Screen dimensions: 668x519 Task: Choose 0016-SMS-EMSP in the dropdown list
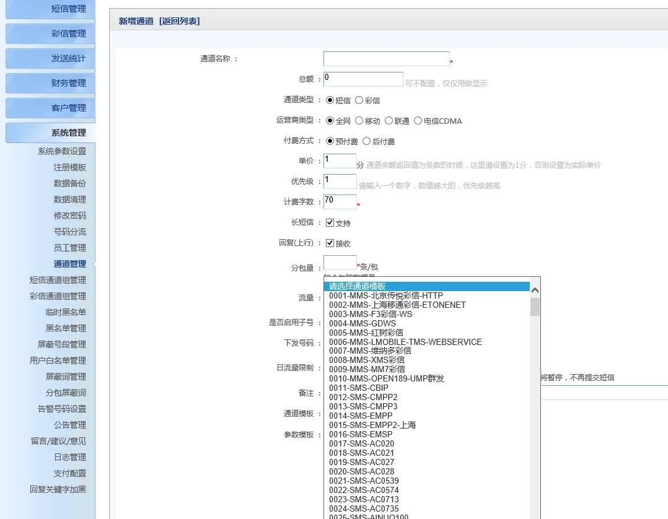(361, 434)
